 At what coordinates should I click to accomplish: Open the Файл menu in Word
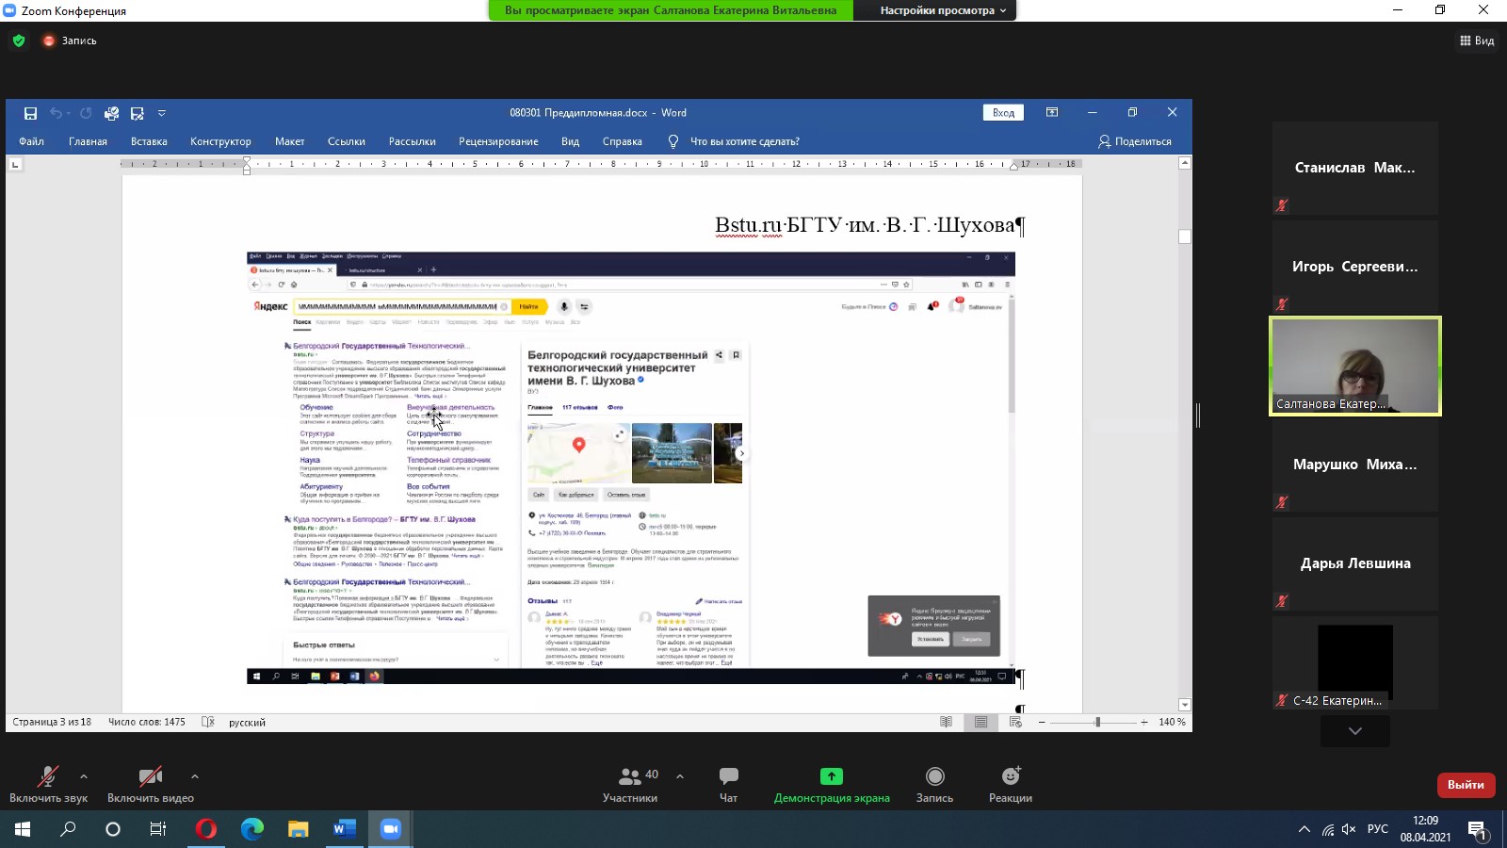[31, 141]
